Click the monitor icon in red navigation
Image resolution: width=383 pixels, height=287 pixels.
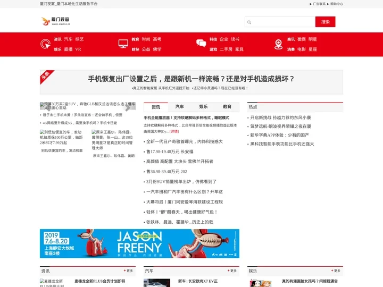(x=123, y=44)
